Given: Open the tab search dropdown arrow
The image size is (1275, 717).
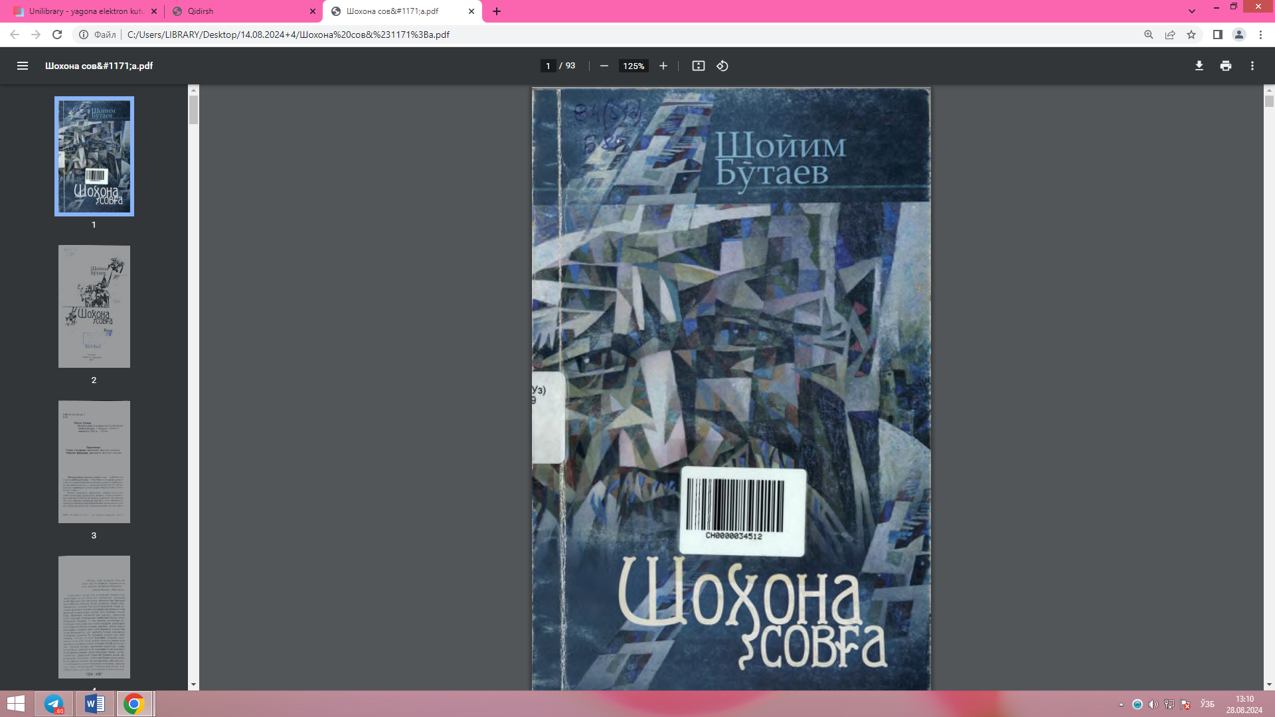Looking at the screenshot, I should tap(1192, 11).
